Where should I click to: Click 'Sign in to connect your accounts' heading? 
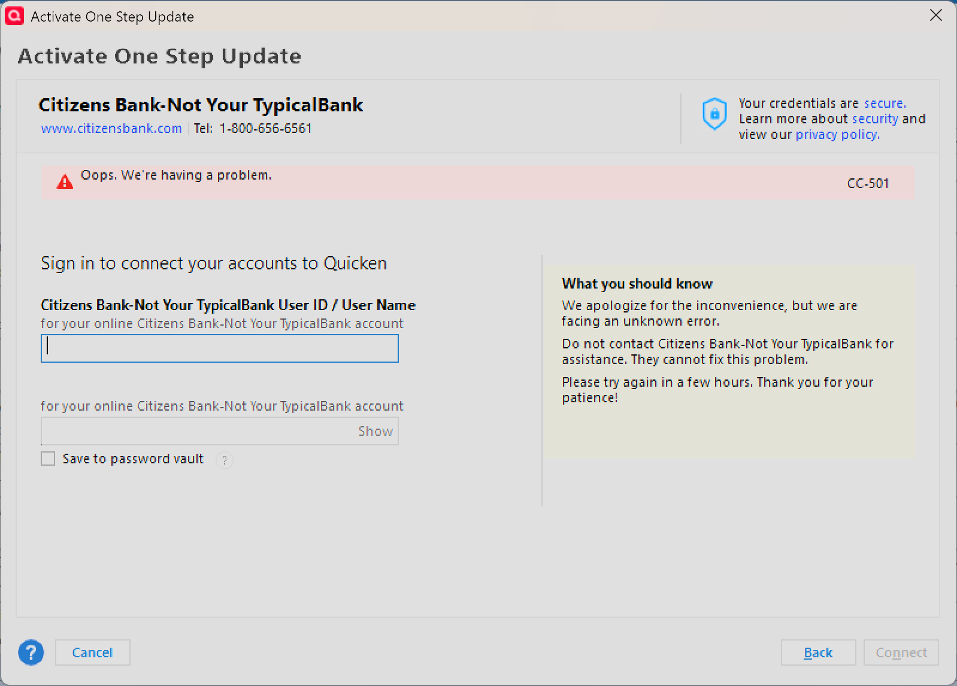[x=214, y=263]
